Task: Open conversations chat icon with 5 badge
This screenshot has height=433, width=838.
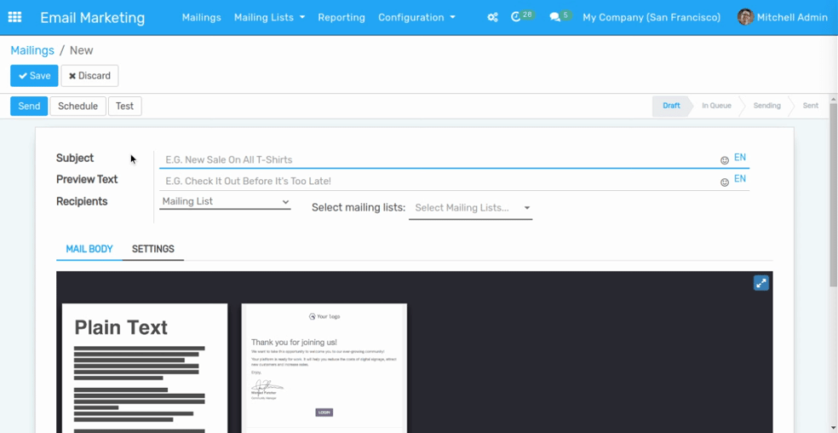Action: pos(560,16)
